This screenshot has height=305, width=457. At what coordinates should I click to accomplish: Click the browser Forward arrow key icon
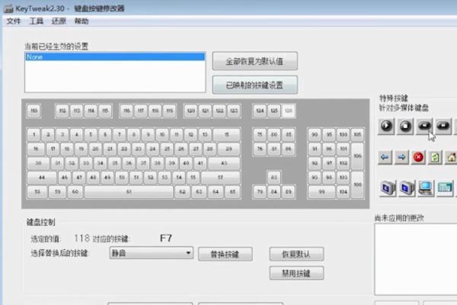point(401,157)
